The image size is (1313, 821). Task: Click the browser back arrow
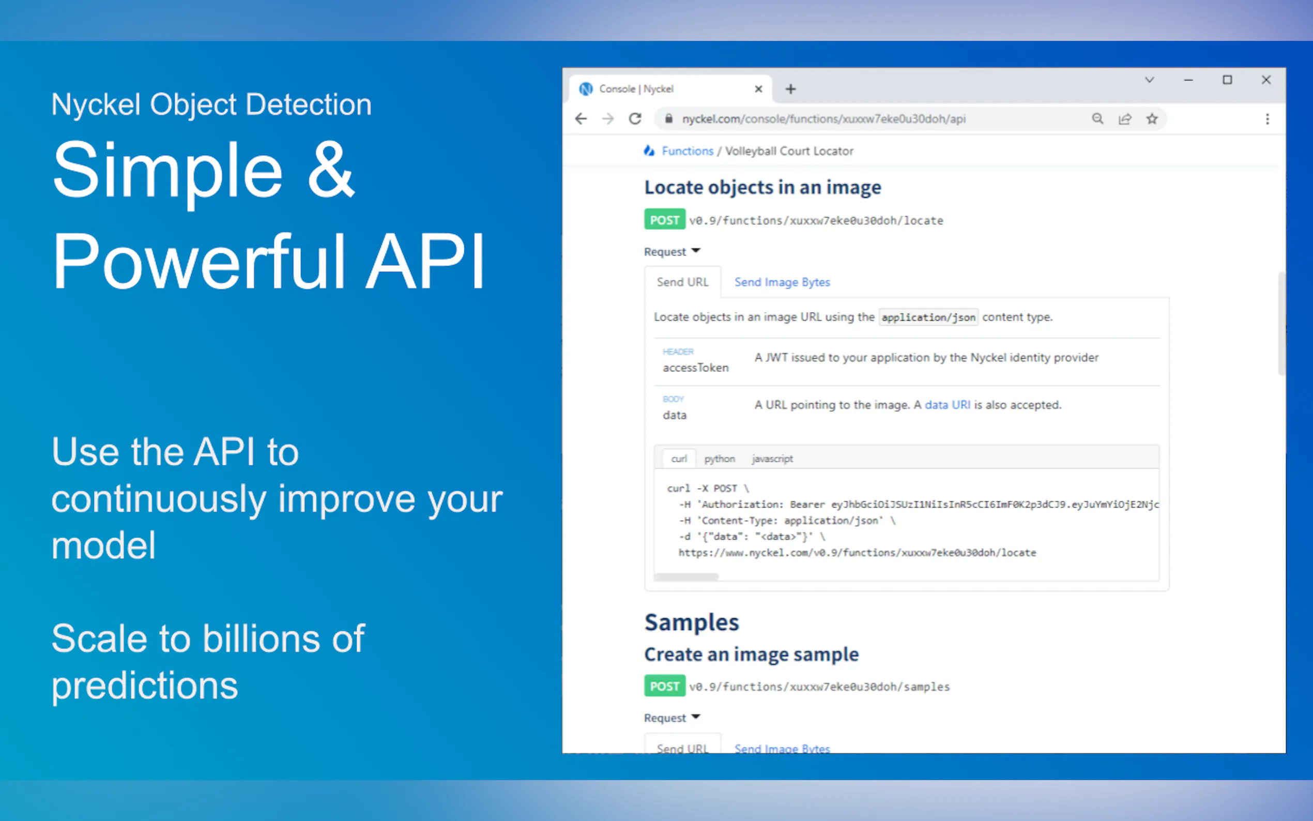pos(581,119)
